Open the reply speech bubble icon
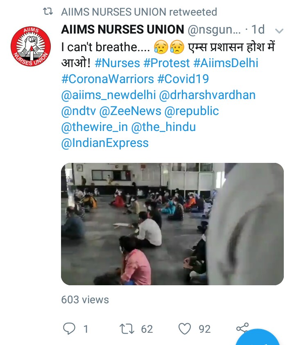The height and width of the screenshot is (345, 292). (x=69, y=329)
